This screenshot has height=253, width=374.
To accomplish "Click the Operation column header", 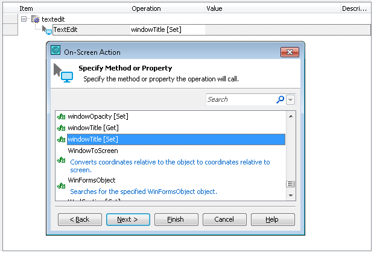I will (x=146, y=8).
